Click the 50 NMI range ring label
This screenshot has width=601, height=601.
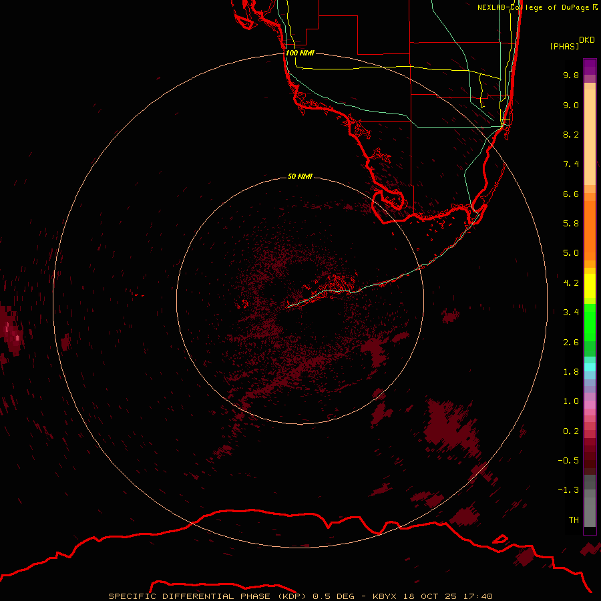300,176
